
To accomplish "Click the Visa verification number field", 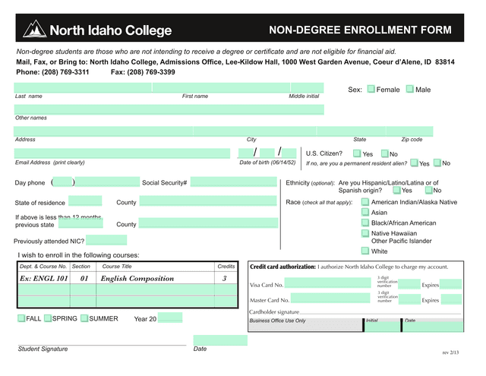I will click(x=409, y=284).
